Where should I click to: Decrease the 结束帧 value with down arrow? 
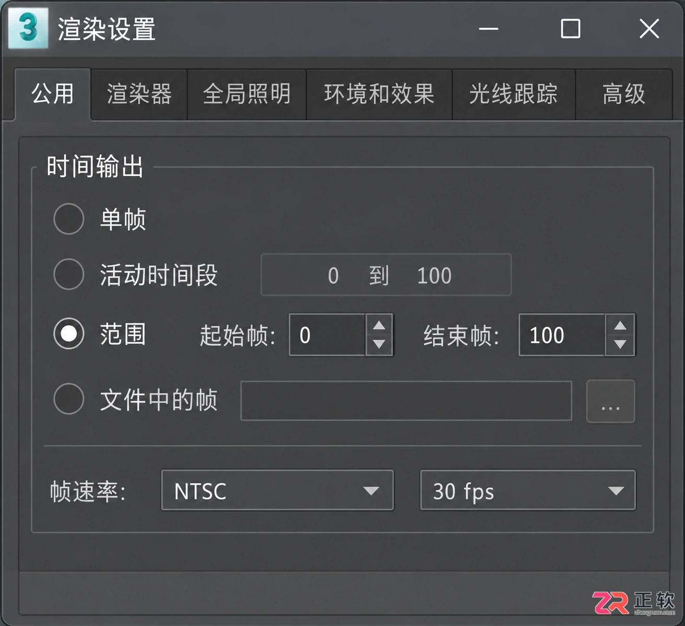point(620,345)
